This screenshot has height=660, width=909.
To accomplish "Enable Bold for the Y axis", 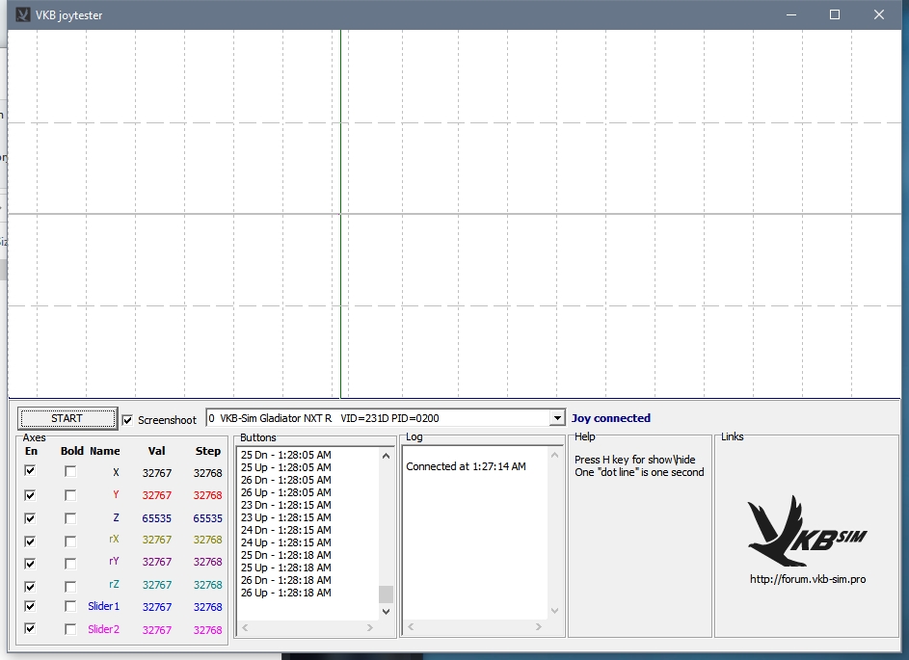I will point(70,495).
